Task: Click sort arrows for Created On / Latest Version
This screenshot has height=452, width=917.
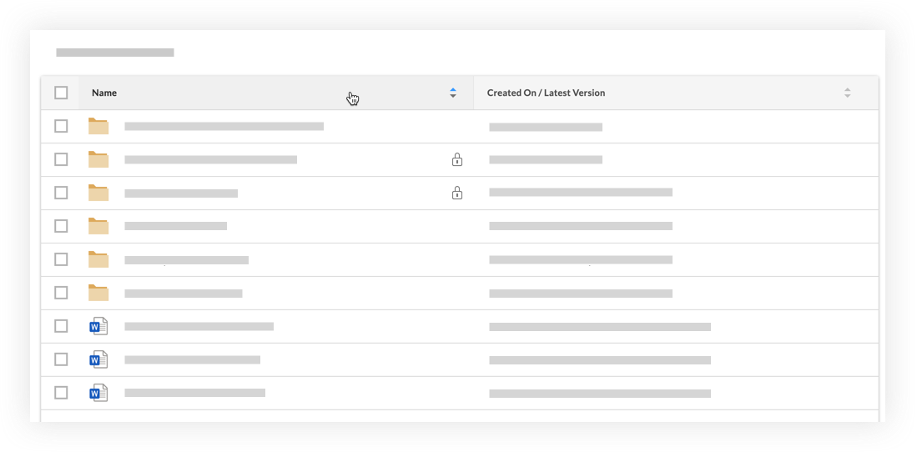Action: tap(847, 93)
